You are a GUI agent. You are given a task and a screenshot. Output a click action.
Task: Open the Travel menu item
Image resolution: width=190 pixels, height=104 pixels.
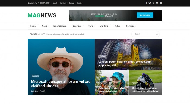click(91, 26)
